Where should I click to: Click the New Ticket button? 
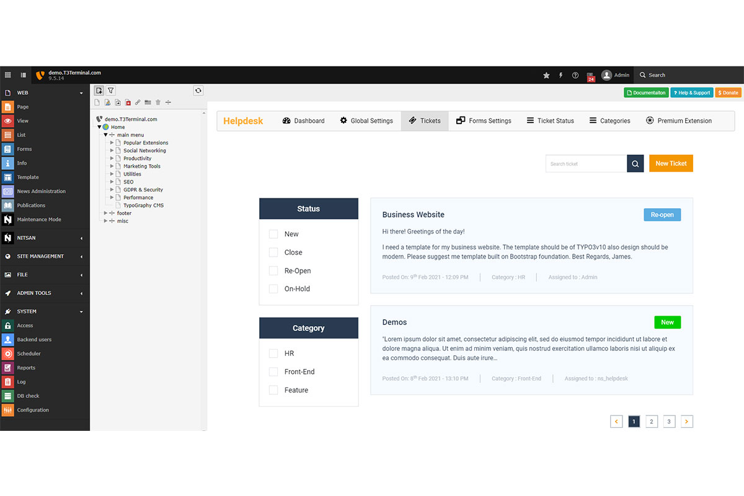tap(671, 164)
